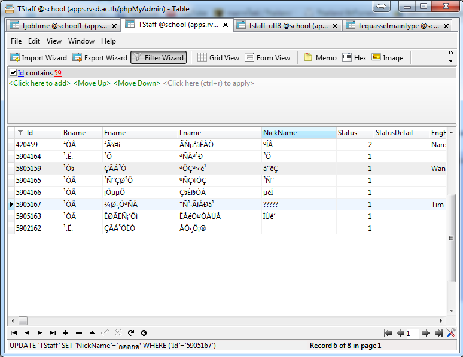Click the page number input field
This screenshot has height=357, width=463.
(413, 333)
